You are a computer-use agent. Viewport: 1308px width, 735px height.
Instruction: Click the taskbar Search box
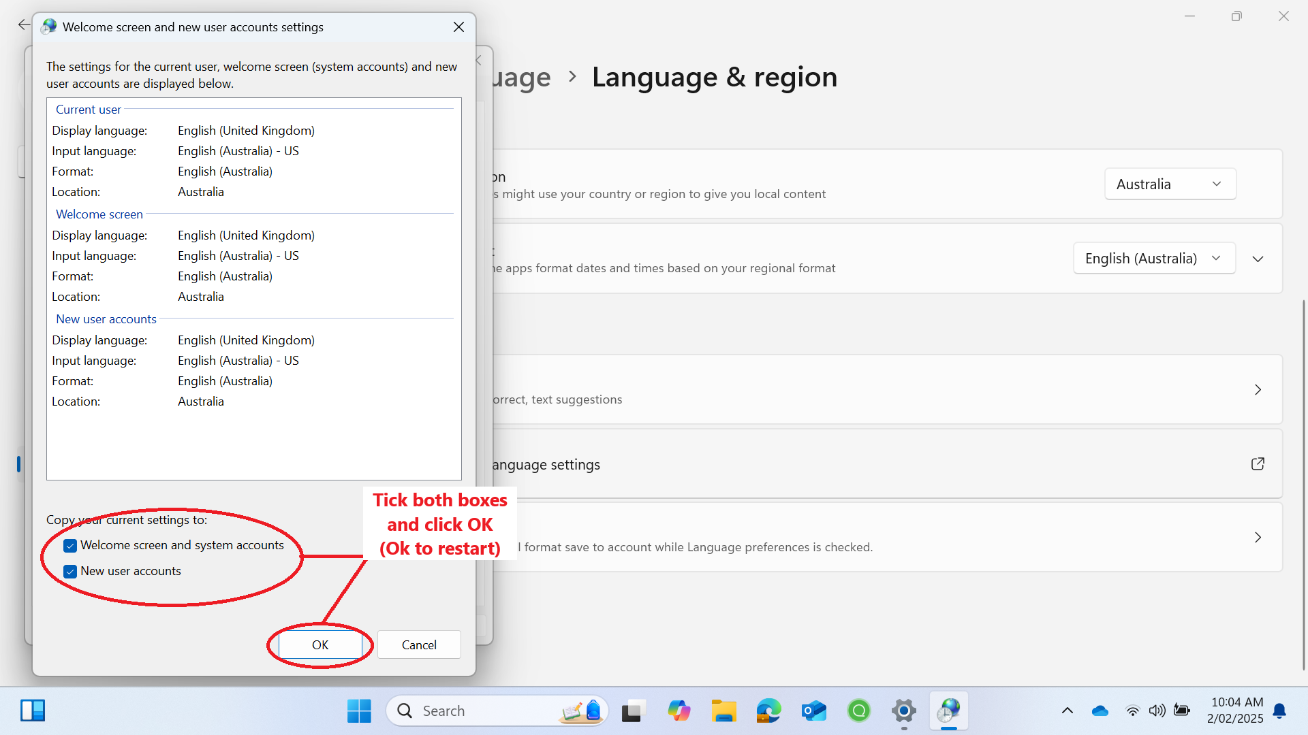[x=477, y=710]
